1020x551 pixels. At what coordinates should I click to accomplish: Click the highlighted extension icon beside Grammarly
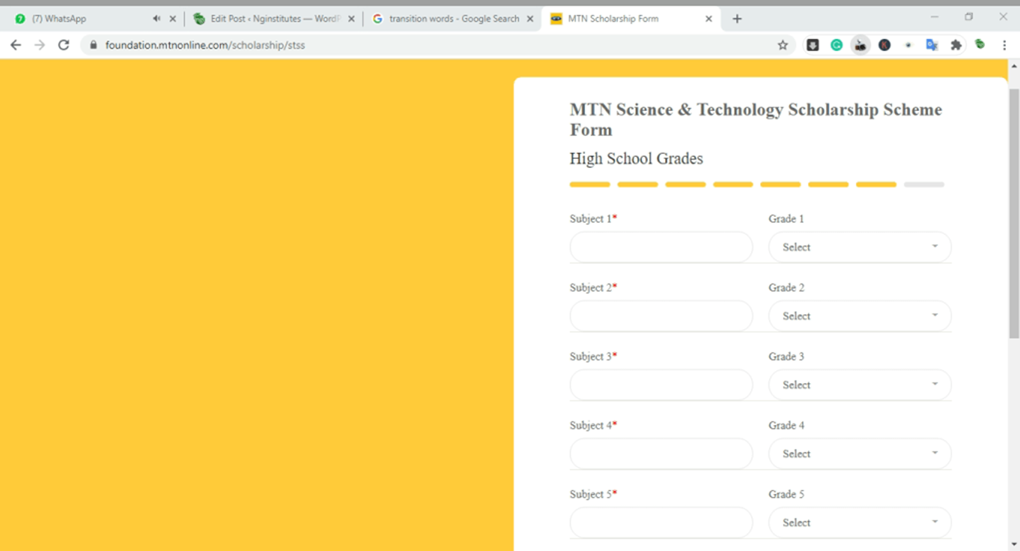coord(860,45)
